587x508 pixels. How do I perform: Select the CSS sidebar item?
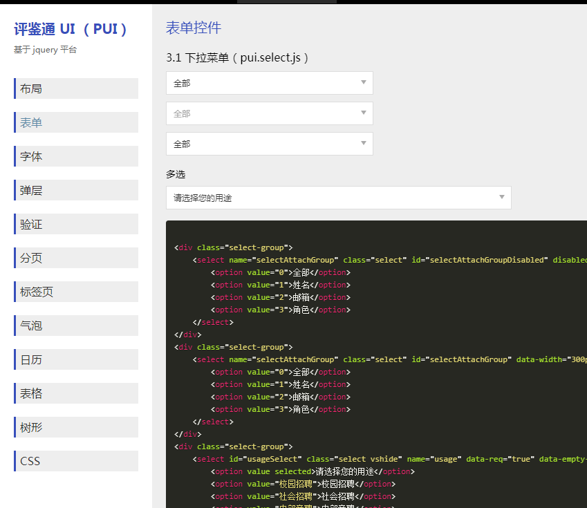pos(76,461)
